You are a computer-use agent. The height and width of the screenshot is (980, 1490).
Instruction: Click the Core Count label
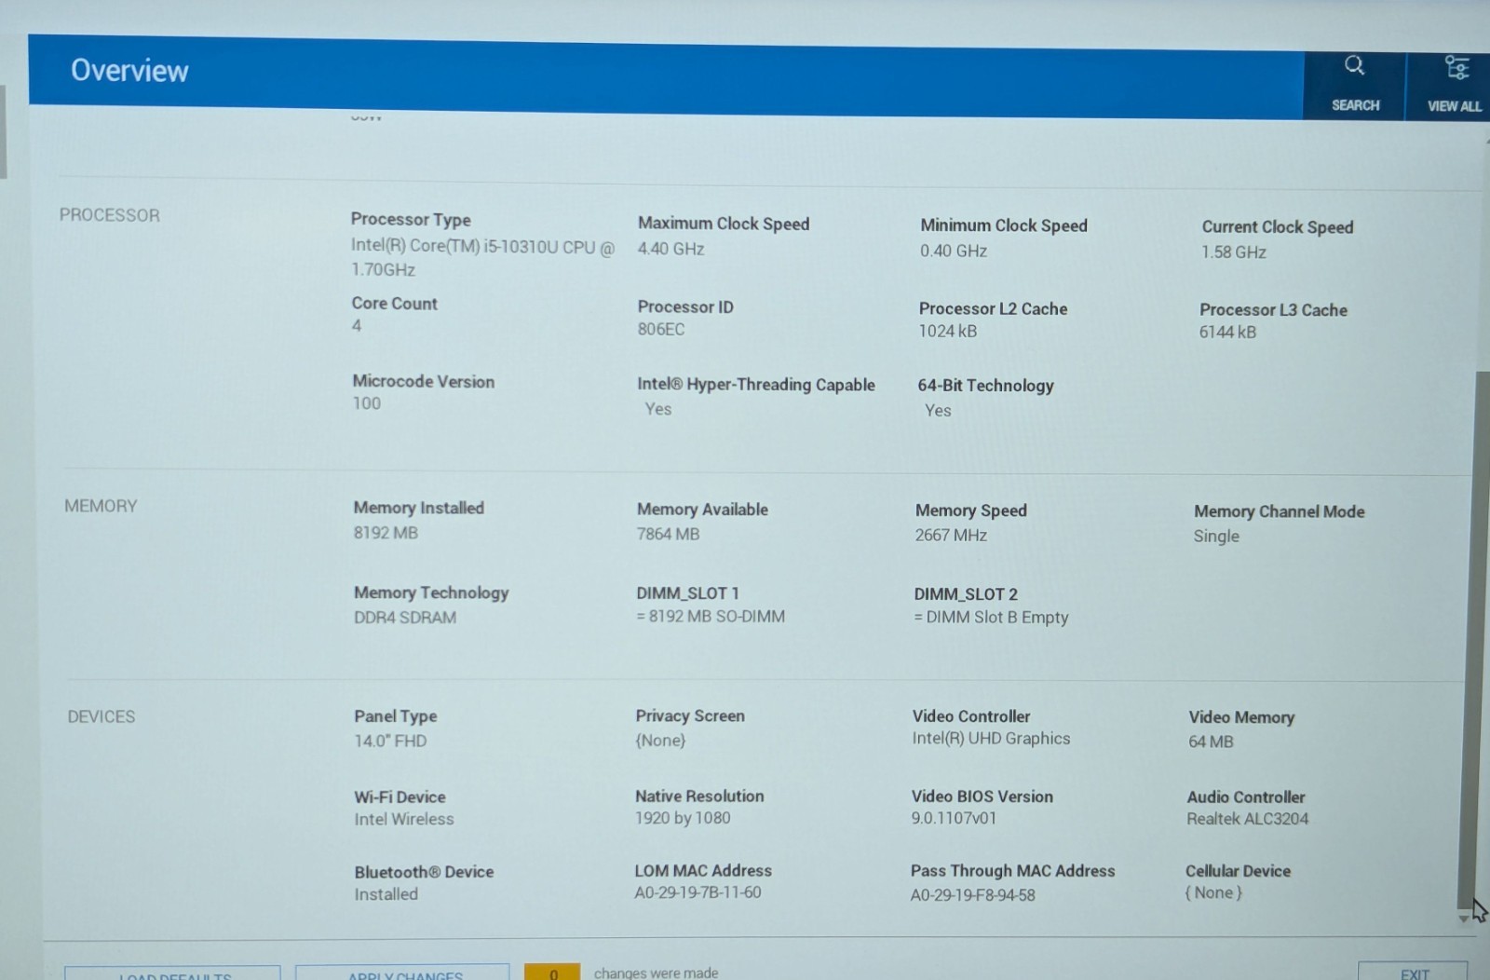(x=395, y=304)
